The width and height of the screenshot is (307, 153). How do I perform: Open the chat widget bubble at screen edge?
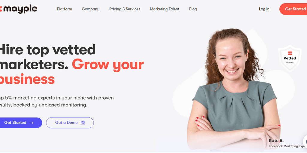(x=305, y=141)
